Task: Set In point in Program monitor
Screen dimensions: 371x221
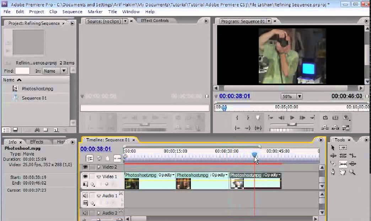Action: (237, 118)
